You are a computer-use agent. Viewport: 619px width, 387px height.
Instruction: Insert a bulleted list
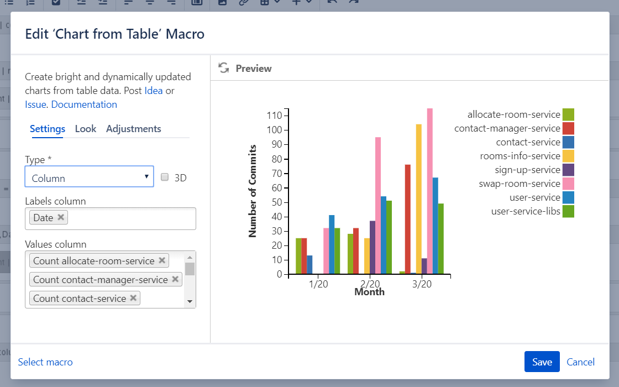(x=8, y=2)
